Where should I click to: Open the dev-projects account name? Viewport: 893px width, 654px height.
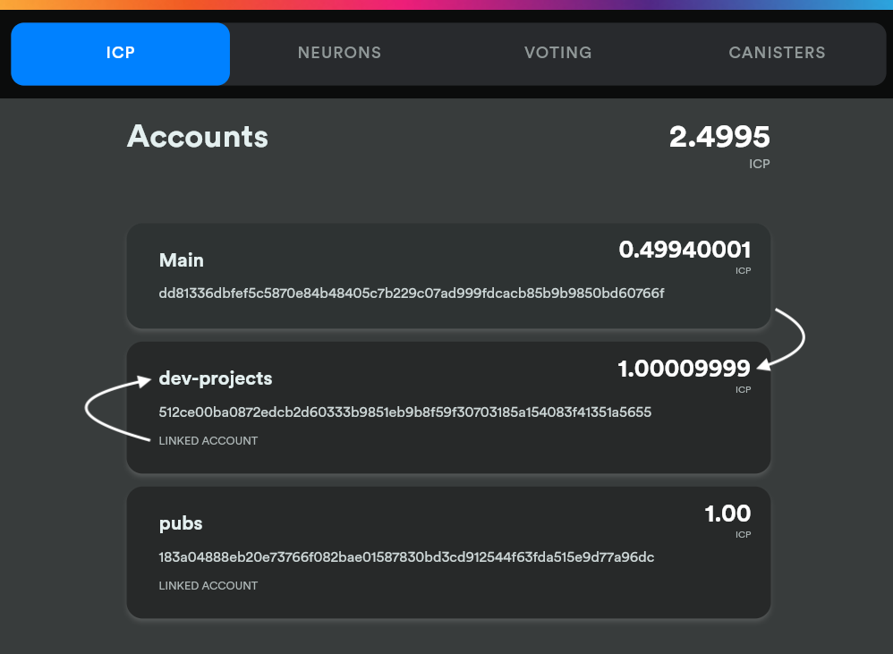pyautogui.click(x=216, y=378)
